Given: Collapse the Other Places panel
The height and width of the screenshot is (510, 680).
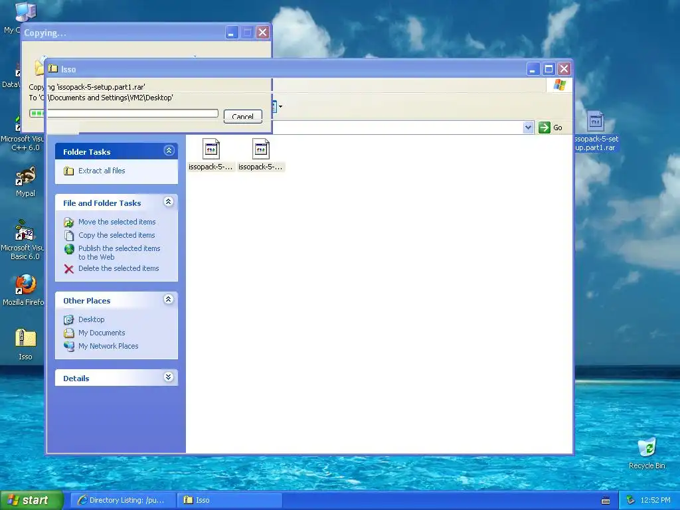Looking at the screenshot, I should coord(169,299).
